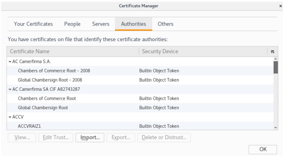Collapse the AC Camerfirma S.A. group
Screen dimensions: 283x161
(x=10, y=61)
